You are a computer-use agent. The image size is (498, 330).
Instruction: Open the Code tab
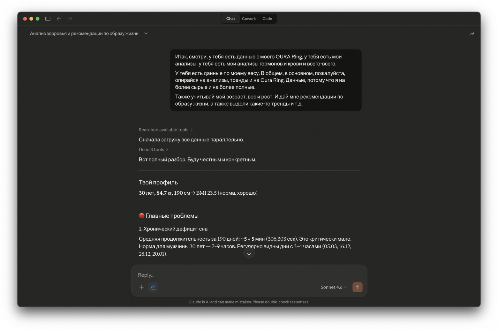(267, 19)
